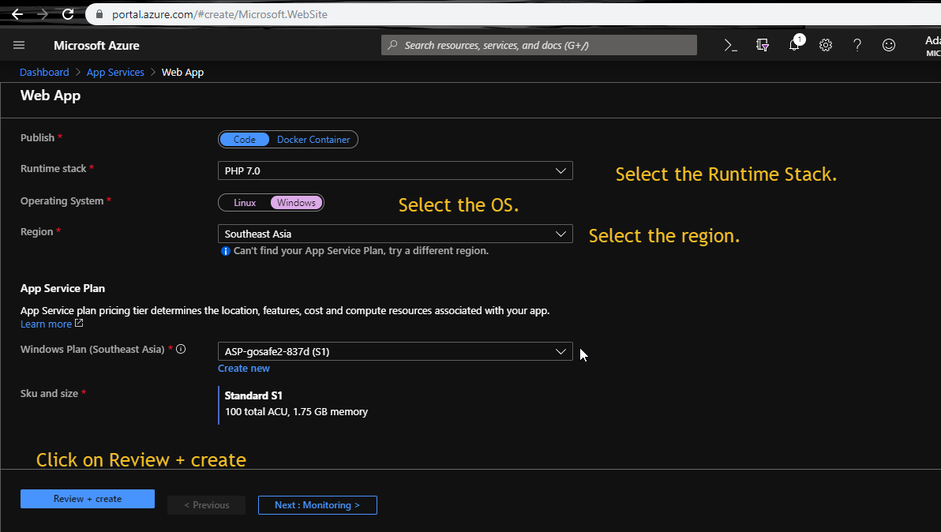Open the Windows Plan dropdown ASP-gosafe2-837d
The width and height of the screenshot is (941, 532).
(395, 351)
